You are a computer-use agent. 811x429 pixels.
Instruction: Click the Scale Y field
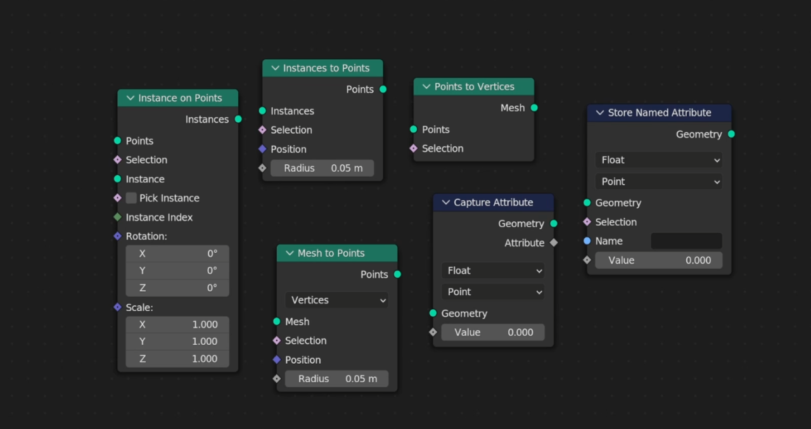click(x=177, y=342)
